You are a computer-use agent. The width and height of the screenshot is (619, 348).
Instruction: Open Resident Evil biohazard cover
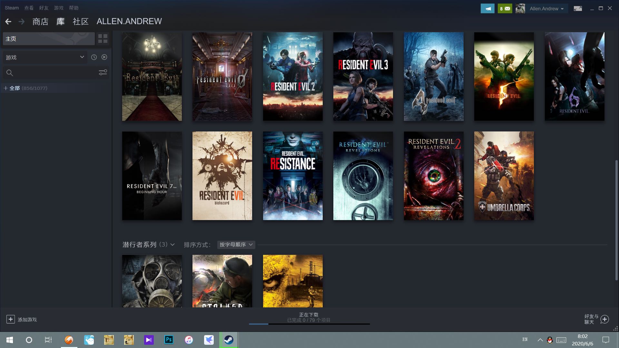coord(222,176)
